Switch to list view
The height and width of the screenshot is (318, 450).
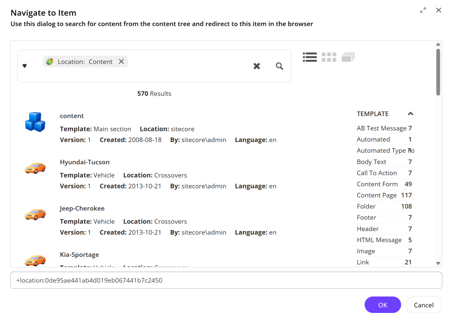click(310, 57)
